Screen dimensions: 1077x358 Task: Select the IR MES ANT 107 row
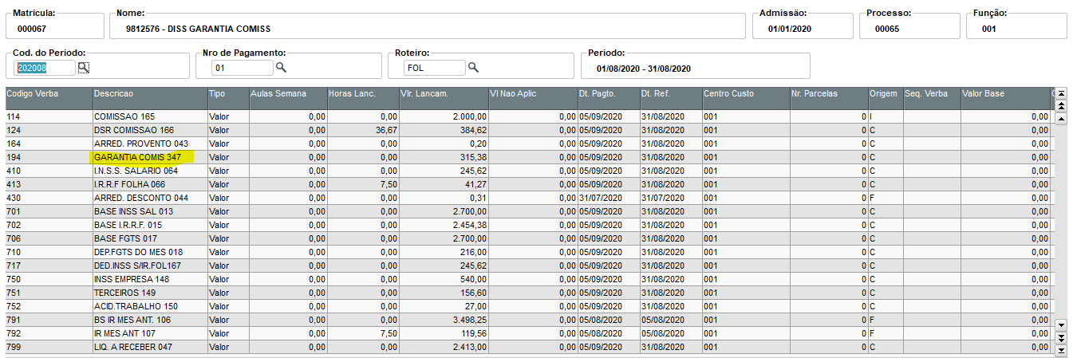coord(528,333)
